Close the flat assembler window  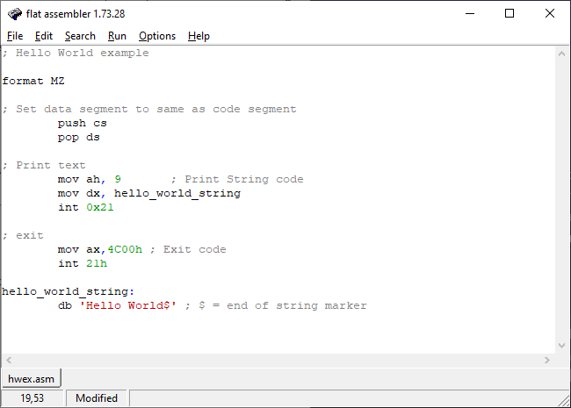pos(550,14)
